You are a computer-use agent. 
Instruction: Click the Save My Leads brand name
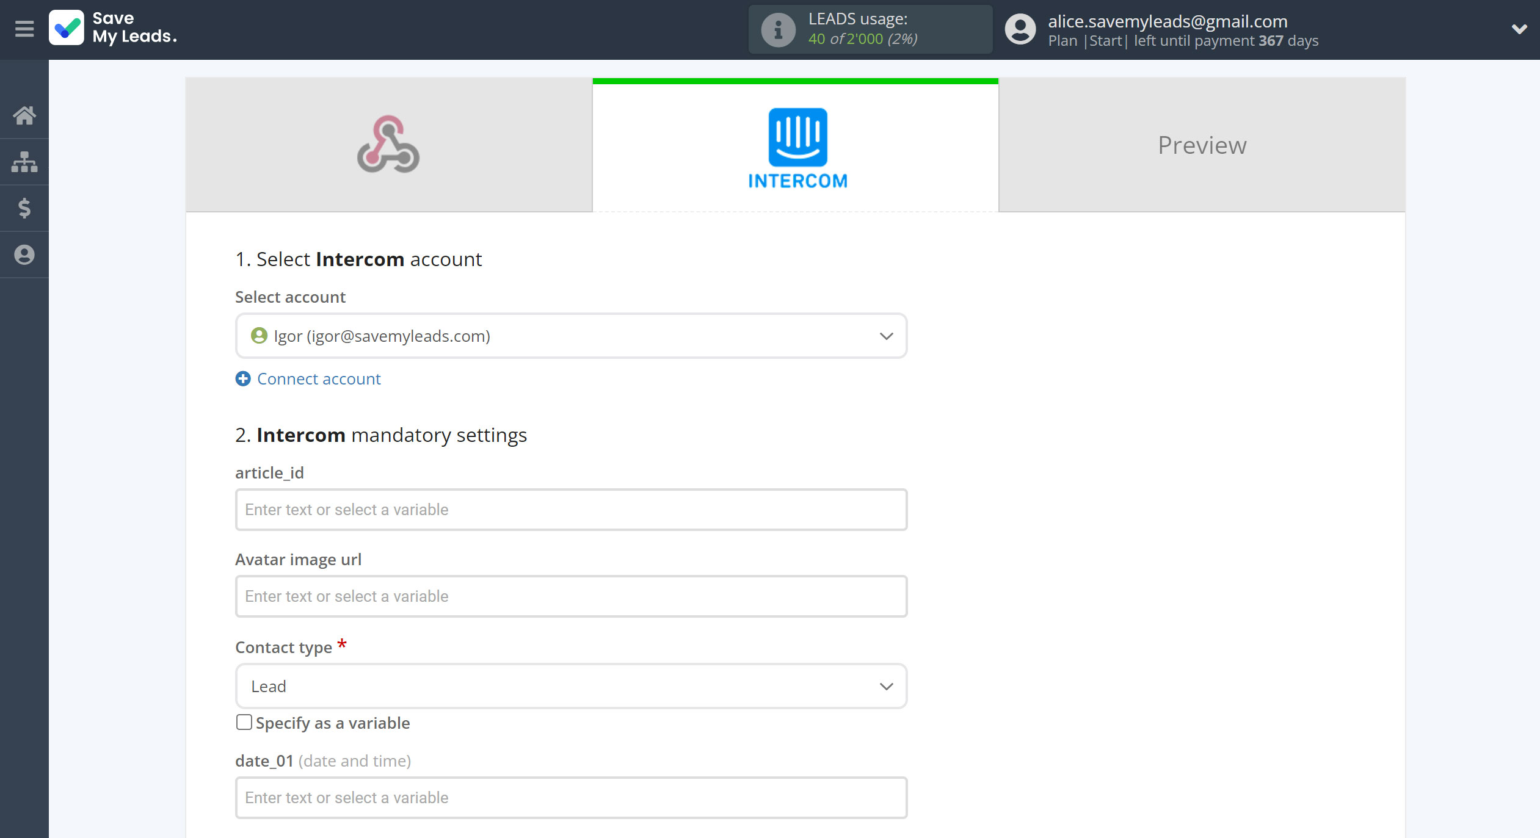[x=134, y=28]
